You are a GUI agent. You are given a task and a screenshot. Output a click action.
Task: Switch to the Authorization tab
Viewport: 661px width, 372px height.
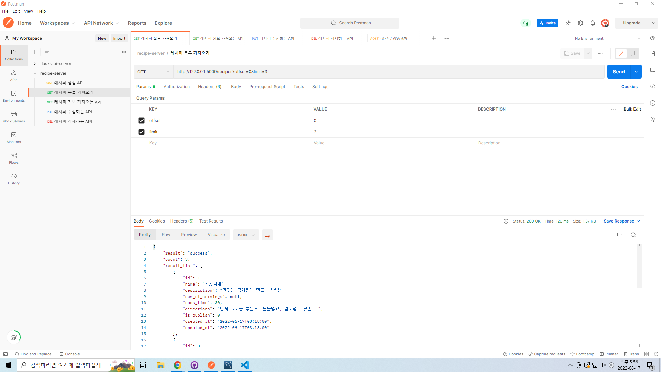click(x=176, y=87)
